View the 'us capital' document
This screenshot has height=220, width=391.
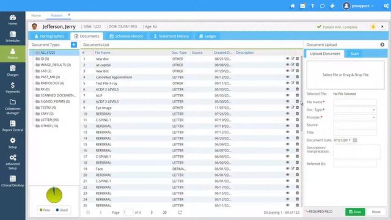[288, 65]
